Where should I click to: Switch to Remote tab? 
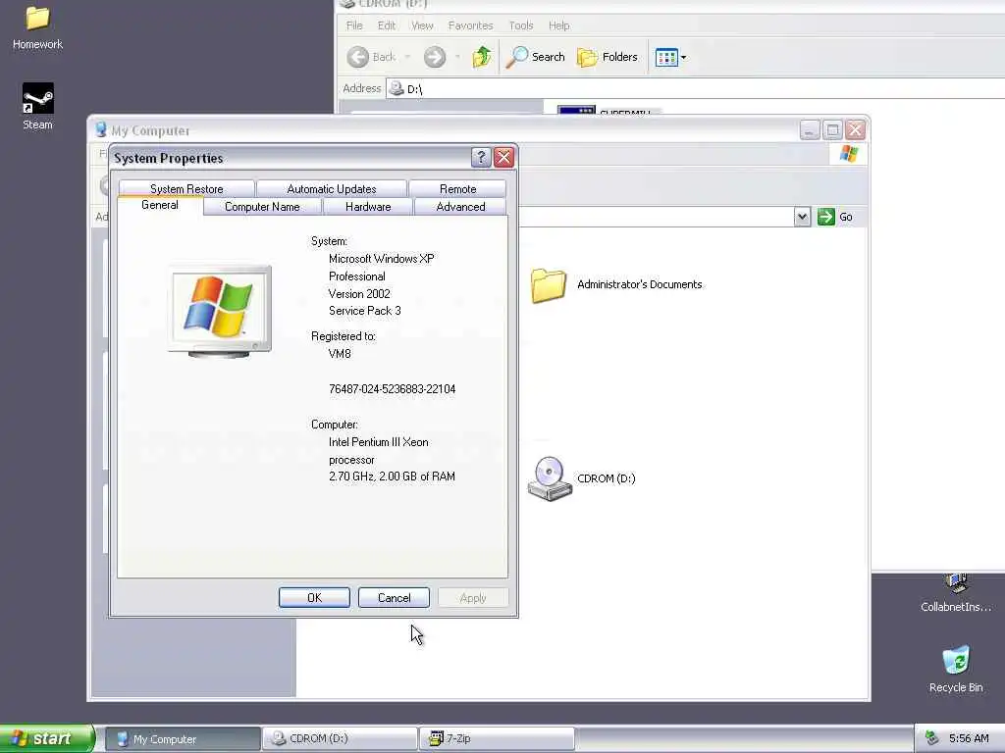[x=457, y=189]
